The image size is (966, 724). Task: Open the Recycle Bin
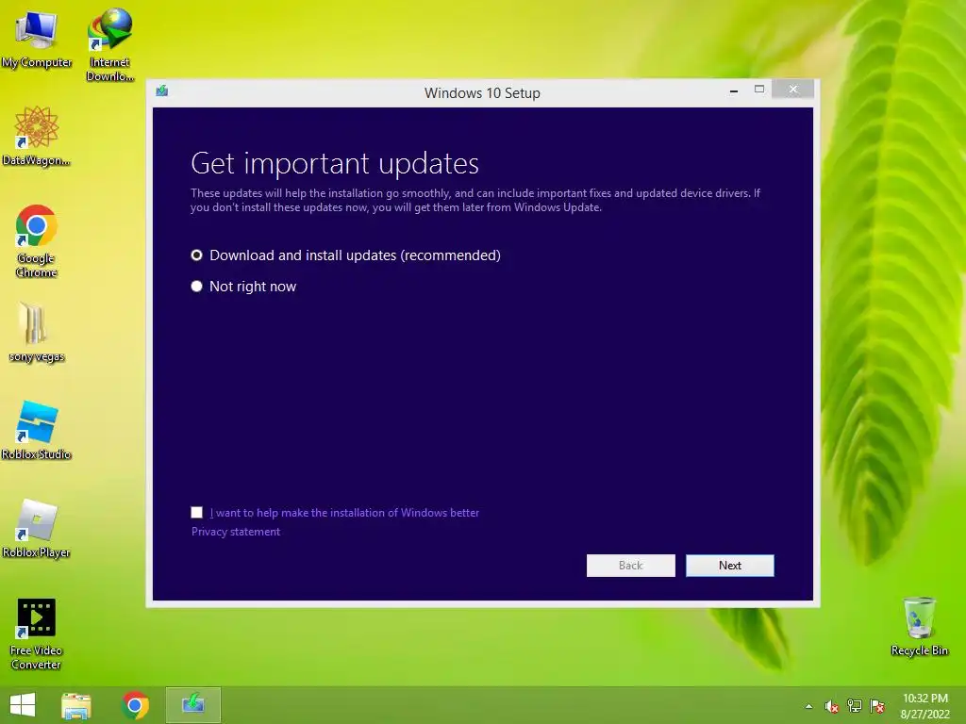(x=919, y=627)
